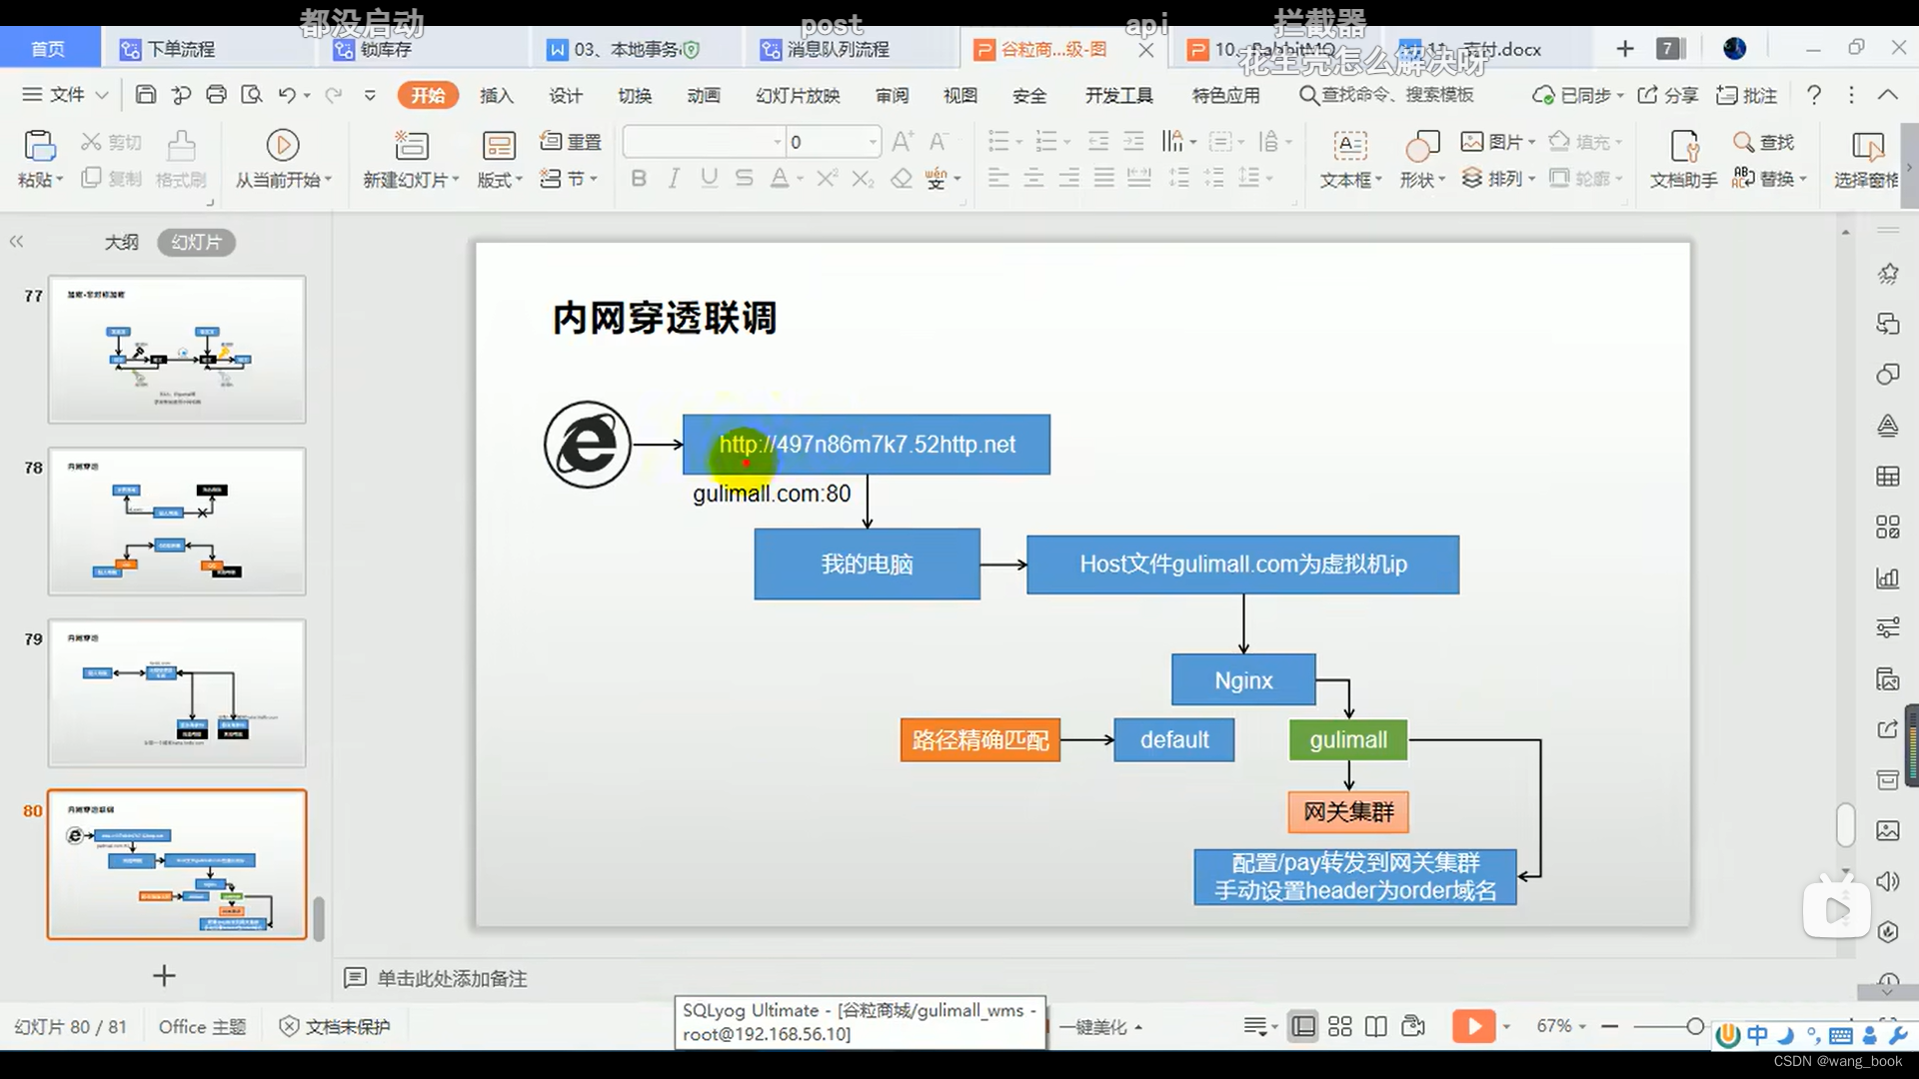Toggle Superscript formatting
This screenshot has width=1919, height=1079.
[x=827, y=179]
